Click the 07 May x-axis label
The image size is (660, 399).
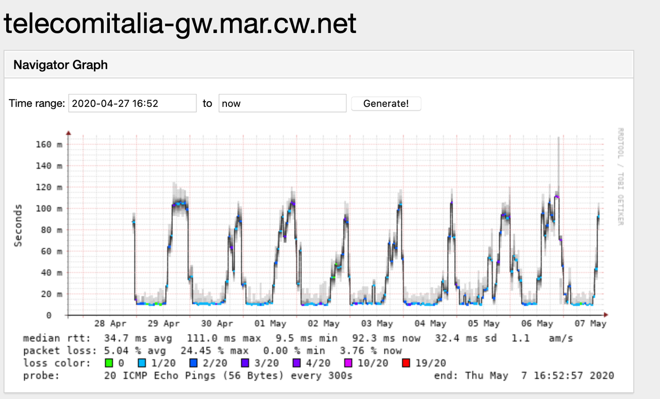coord(591,324)
